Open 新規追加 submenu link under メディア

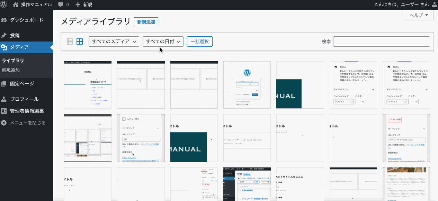pos(11,70)
